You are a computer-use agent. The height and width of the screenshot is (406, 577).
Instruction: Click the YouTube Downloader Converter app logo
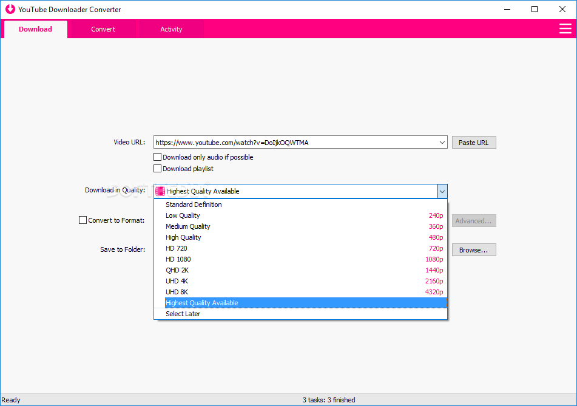coord(10,9)
